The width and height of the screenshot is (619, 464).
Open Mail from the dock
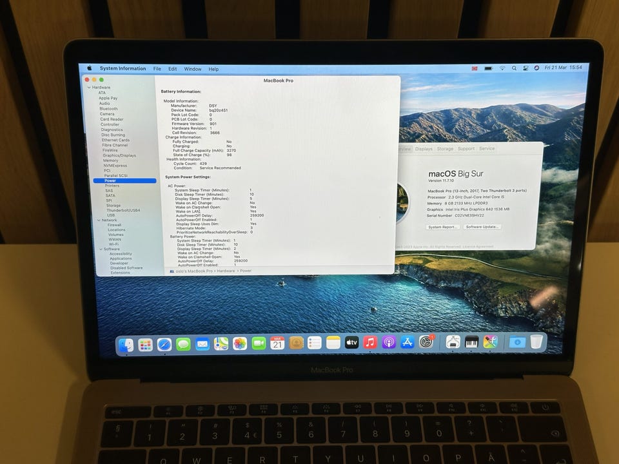pos(202,344)
